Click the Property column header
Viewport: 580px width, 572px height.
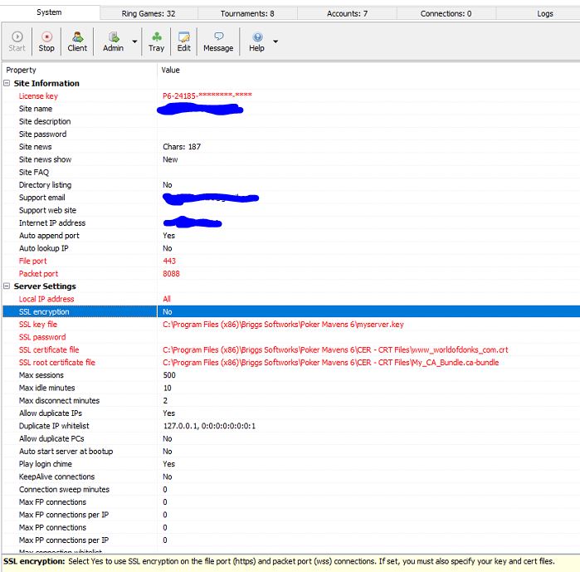[x=22, y=71]
